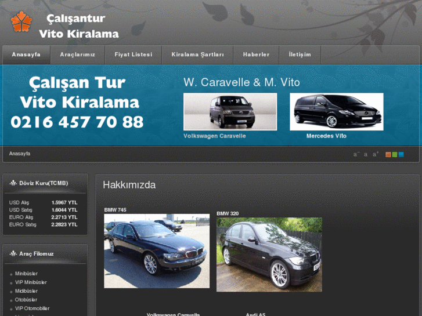Image resolution: width=422 pixels, height=316 pixels.
Task: Open the Midibüsler fleet link
Action: [x=26, y=291]
